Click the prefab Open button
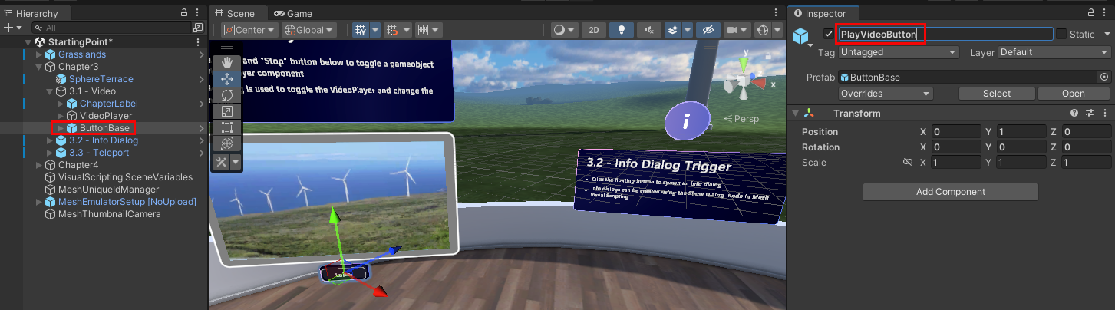 1074,94
